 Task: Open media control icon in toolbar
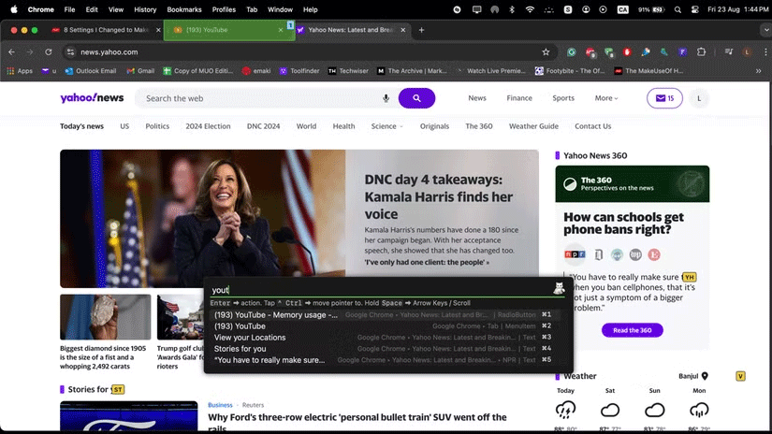click(x=729, y=51)
